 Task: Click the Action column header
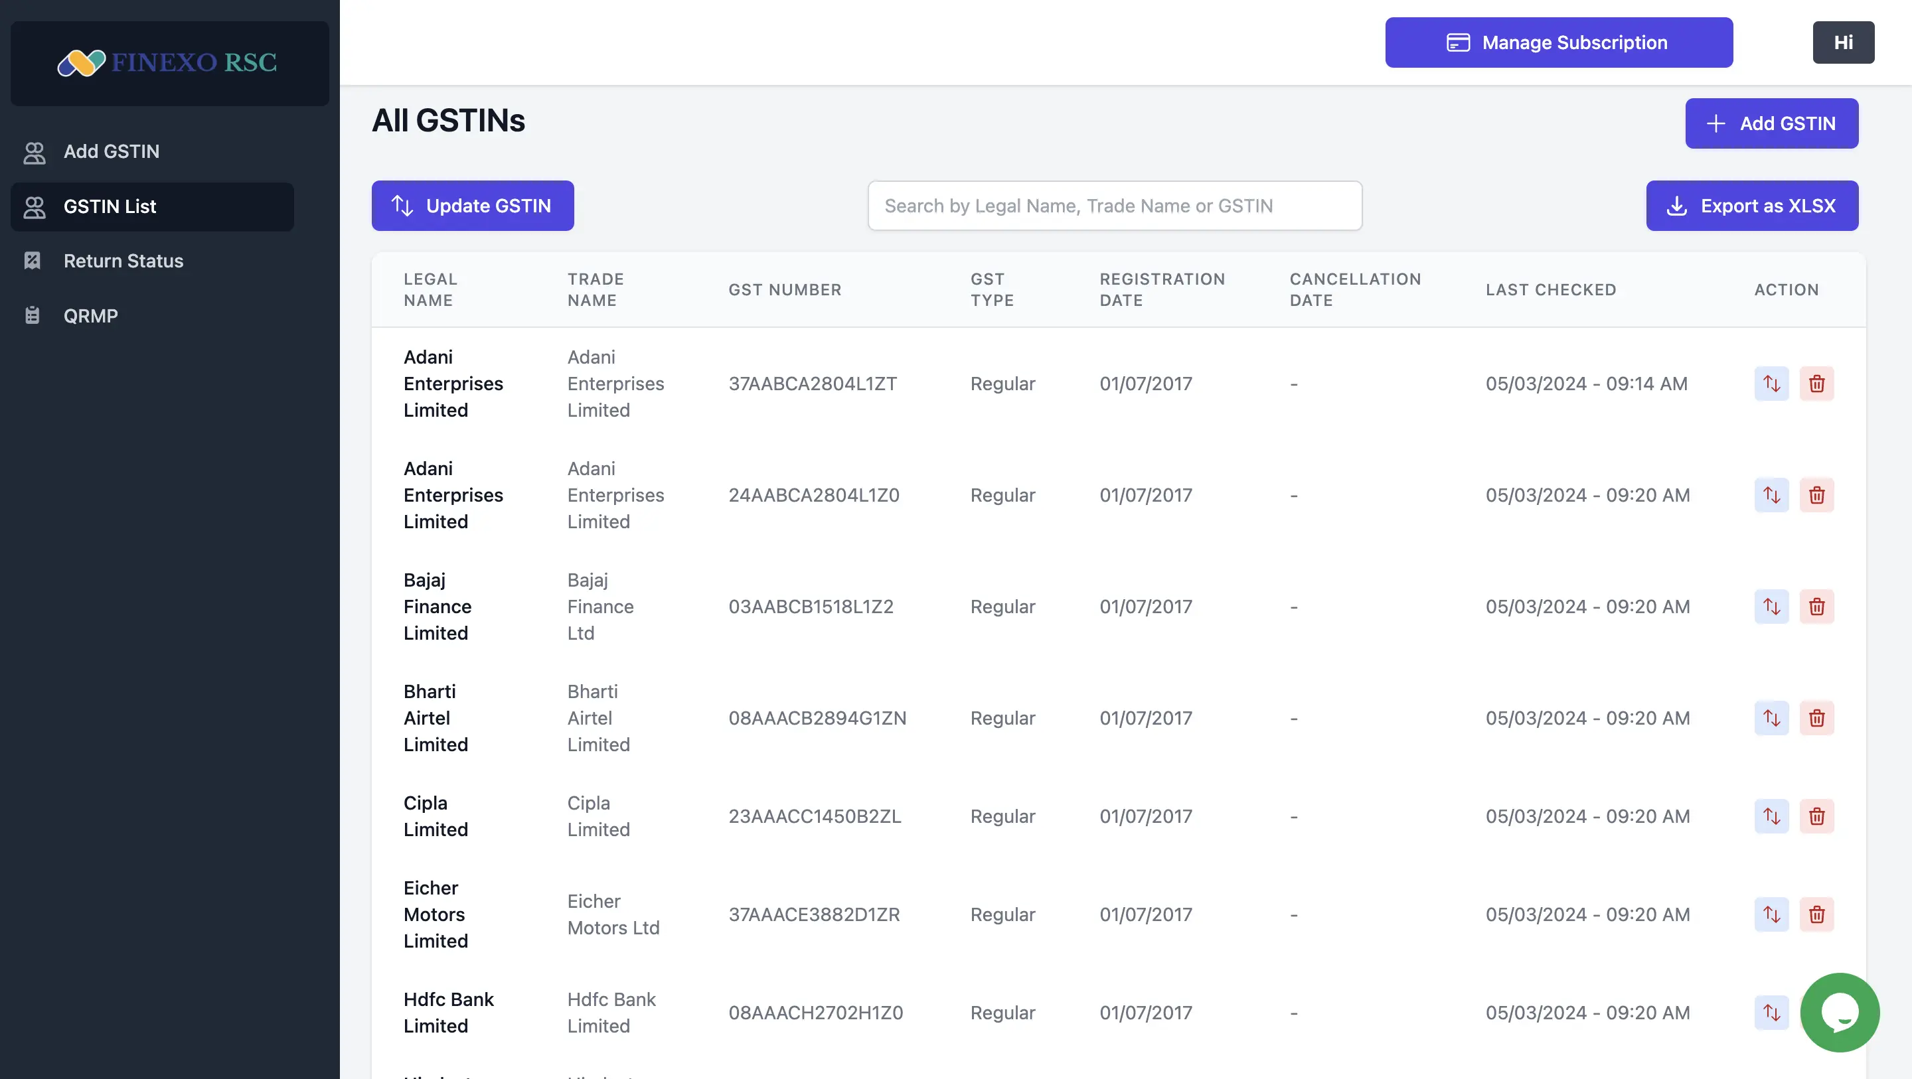pos(1787,289)
